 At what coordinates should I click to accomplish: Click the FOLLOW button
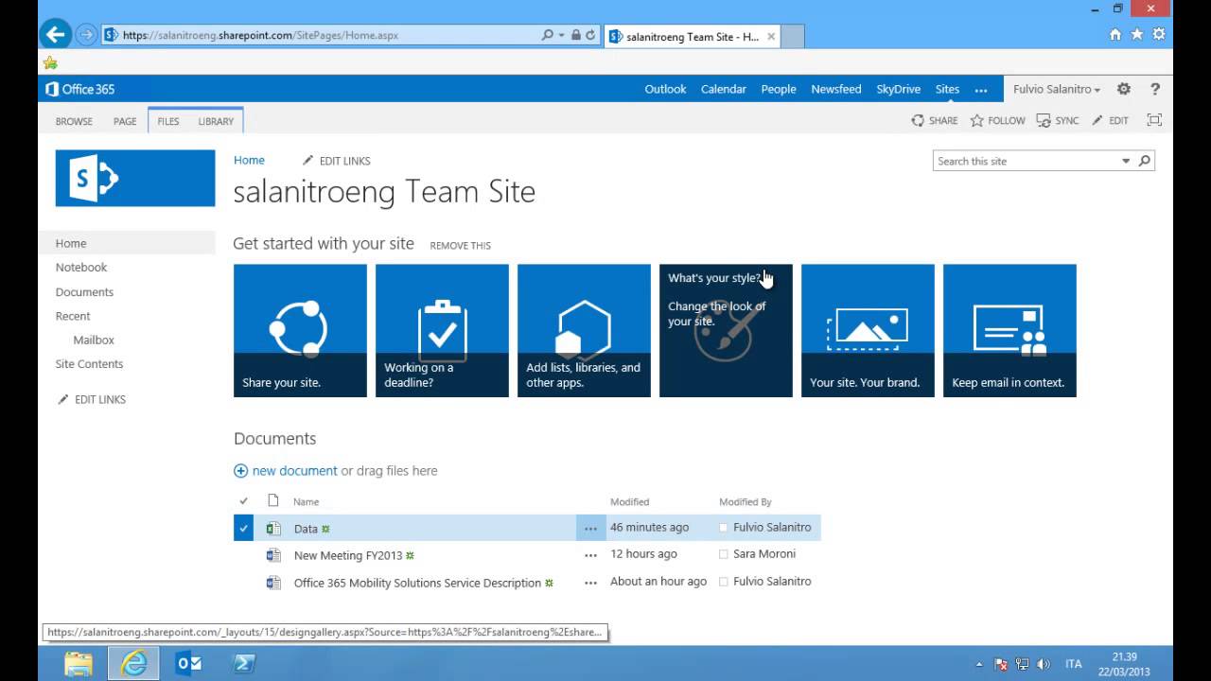click(998, 120)
